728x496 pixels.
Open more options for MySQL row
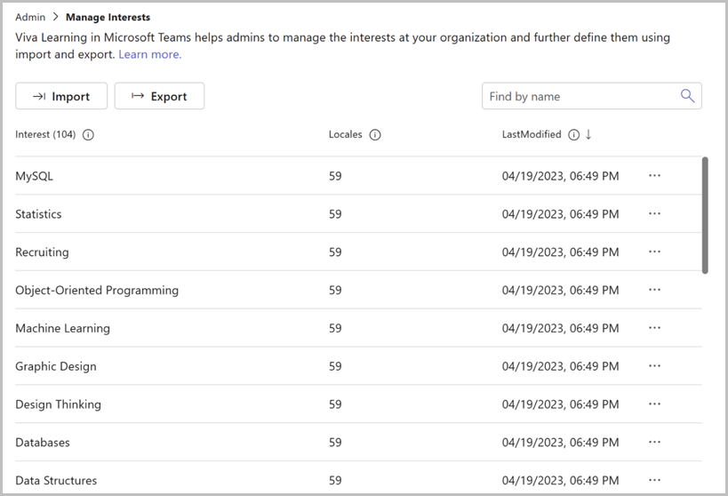pos(654,175)
